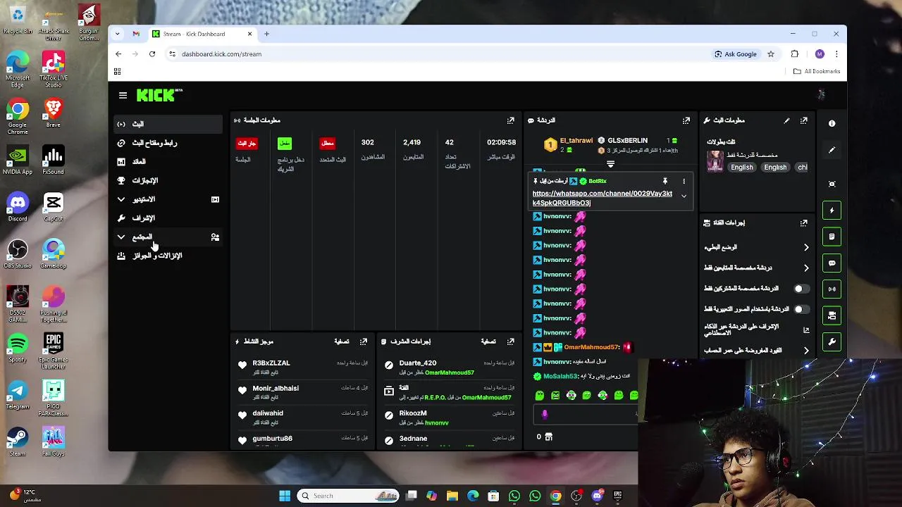This screenshot has height=507, width=902.
Task: Pop out the activity feed panel
Action: (364, 342)
